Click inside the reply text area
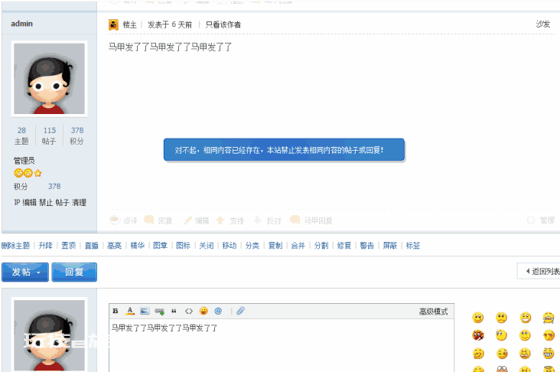This screenshot has height=372, width=560. point(282,345)
